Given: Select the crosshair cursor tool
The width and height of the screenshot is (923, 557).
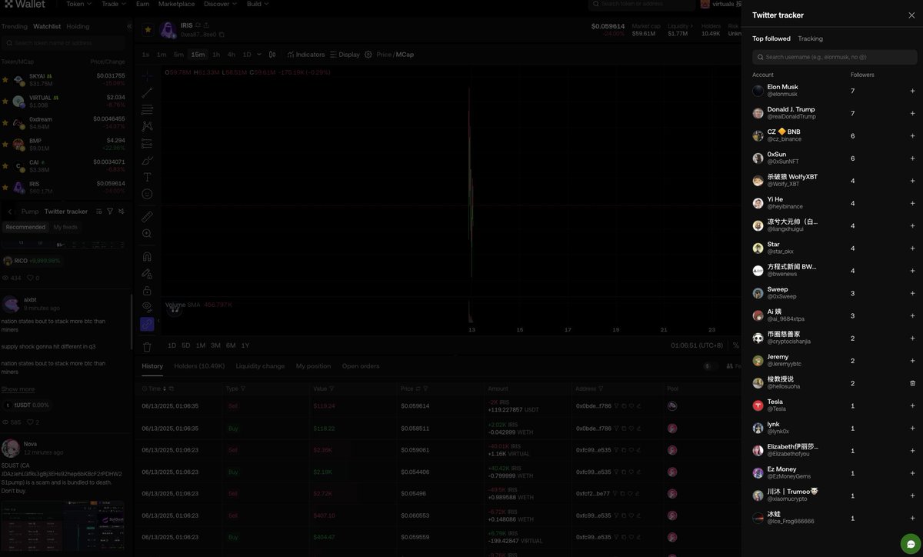Looking at the screenshot, I should coord(147,75).
